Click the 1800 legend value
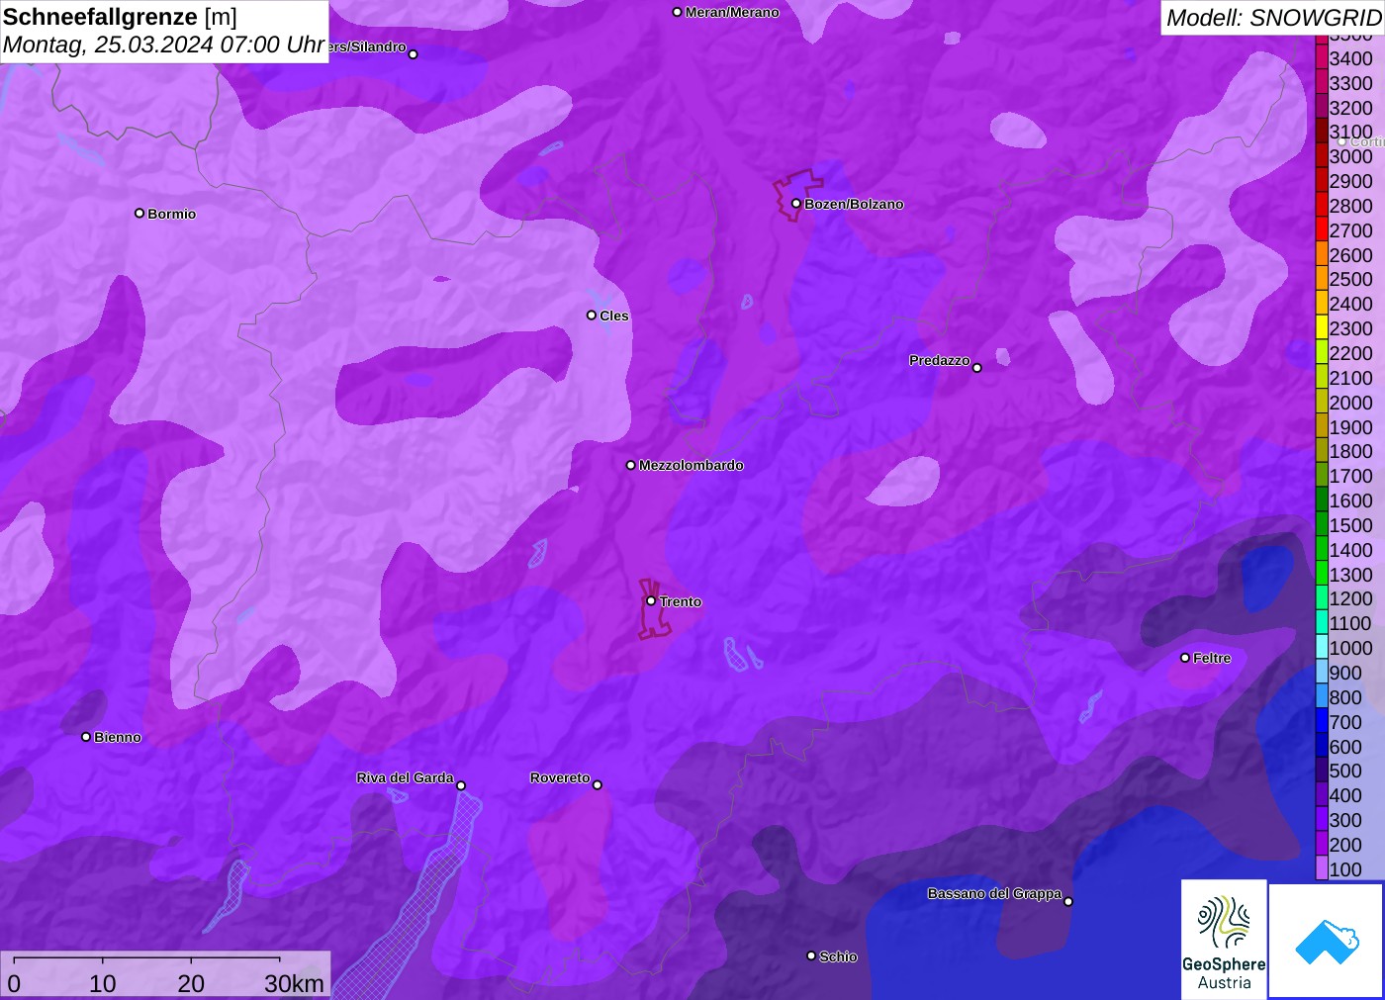Image resolution: width=1385 pixels, height=1000 pixels. pos(1350,451)
